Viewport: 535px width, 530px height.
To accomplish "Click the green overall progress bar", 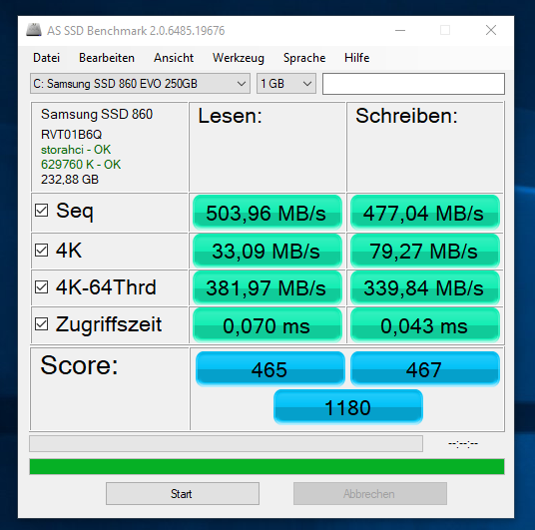I will coord(267,466).
